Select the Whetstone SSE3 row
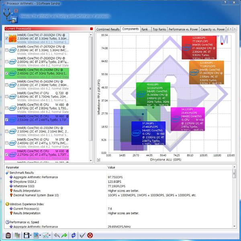 118,186
